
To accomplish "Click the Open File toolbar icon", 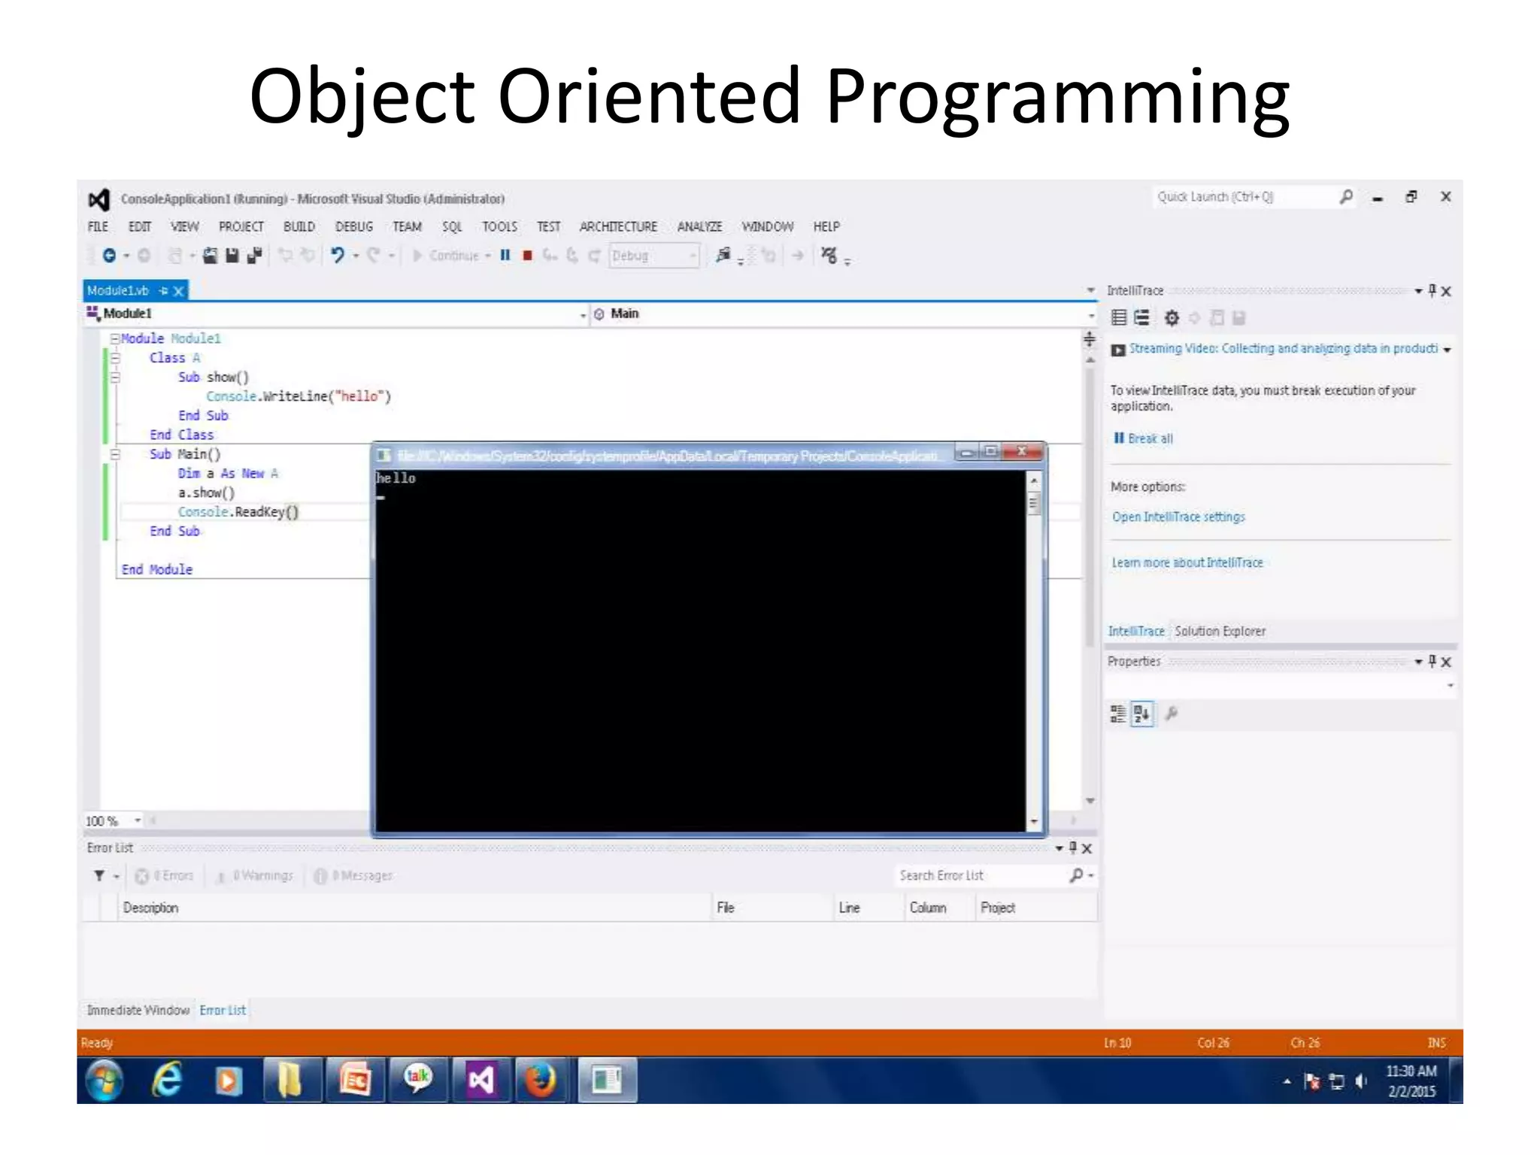I will (x=210, y=256).
